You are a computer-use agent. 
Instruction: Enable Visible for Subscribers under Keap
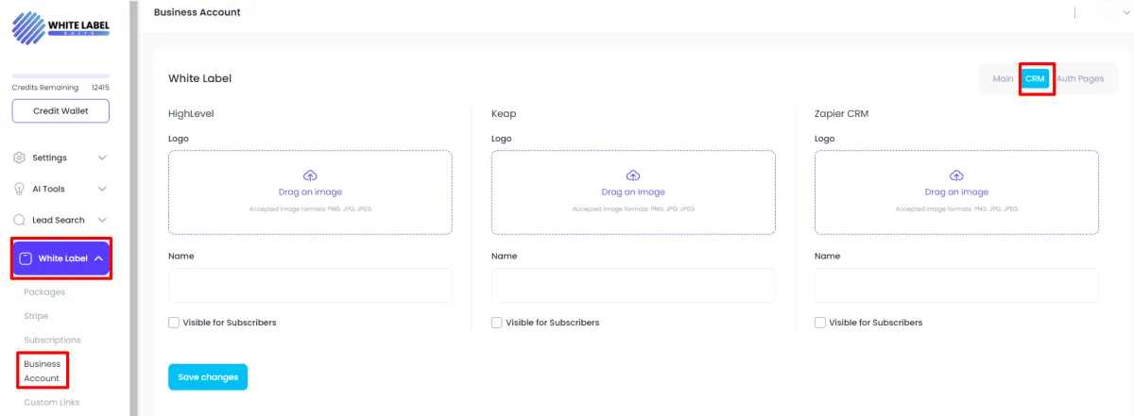[497, 323]
